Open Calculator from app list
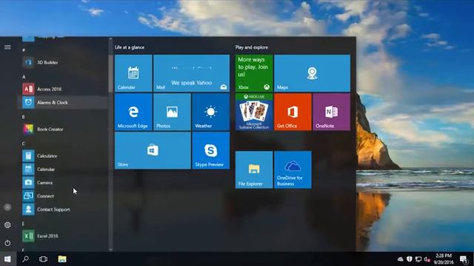474x266 pixels. point(63,156)
